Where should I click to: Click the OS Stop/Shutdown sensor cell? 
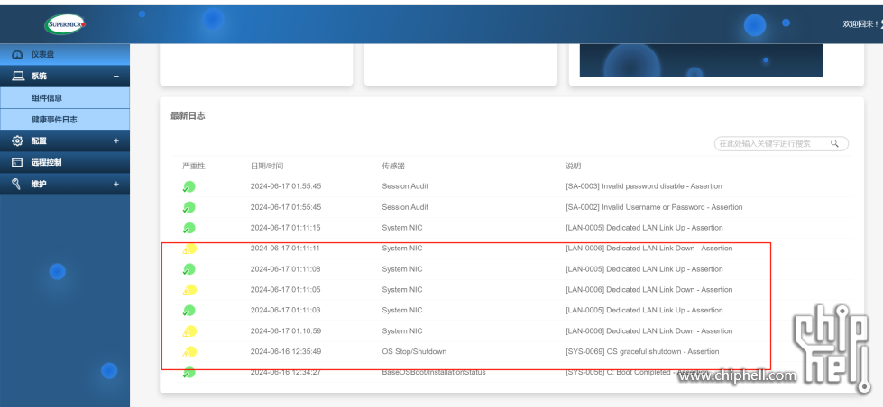414,351
